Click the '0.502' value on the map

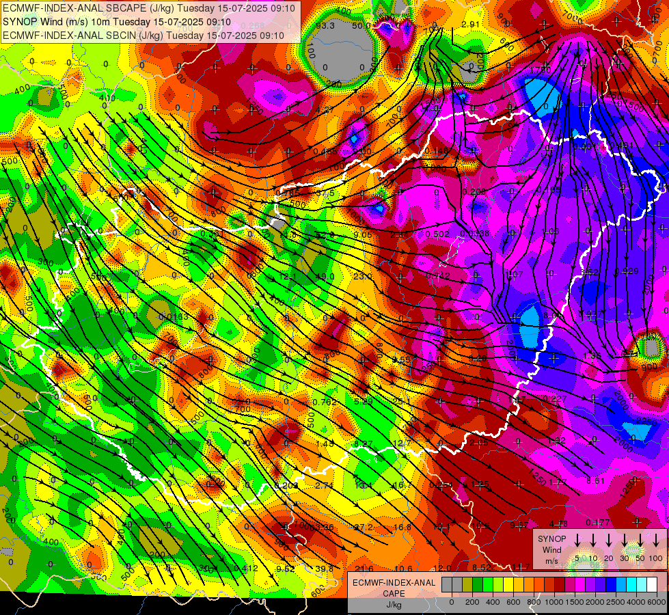(x=437, y=234)
